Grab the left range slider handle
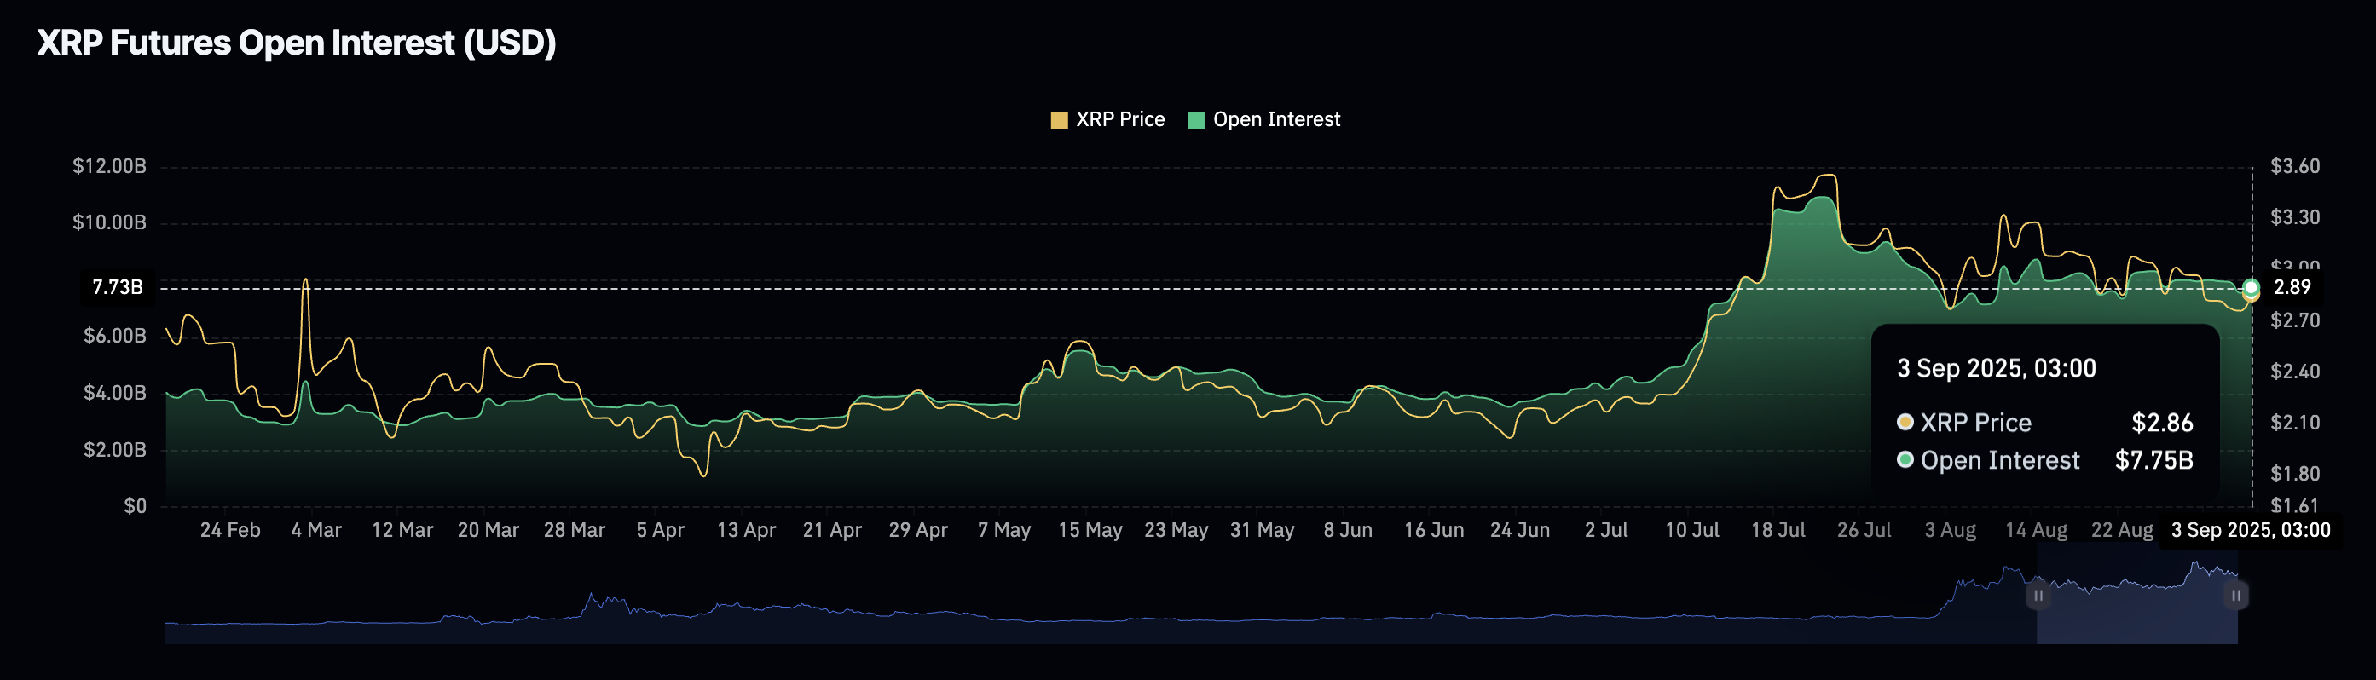The height and width of the screenshot is (680, 2376). [2038, 596]
